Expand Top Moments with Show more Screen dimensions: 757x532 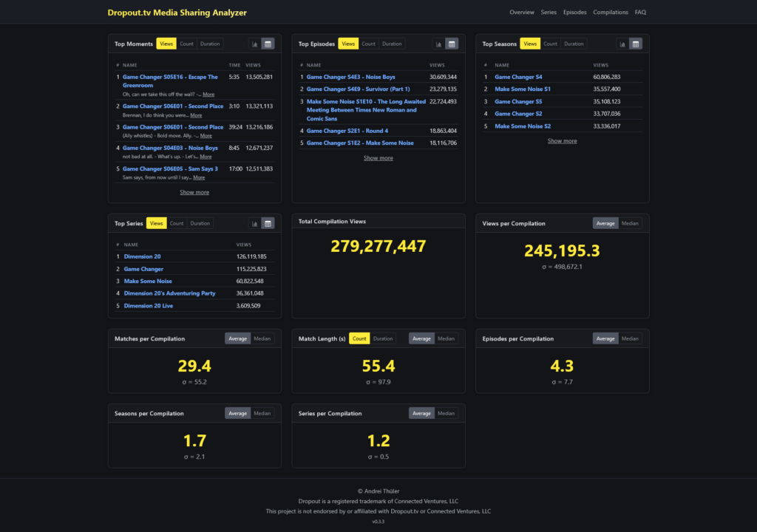coord(194,192)
